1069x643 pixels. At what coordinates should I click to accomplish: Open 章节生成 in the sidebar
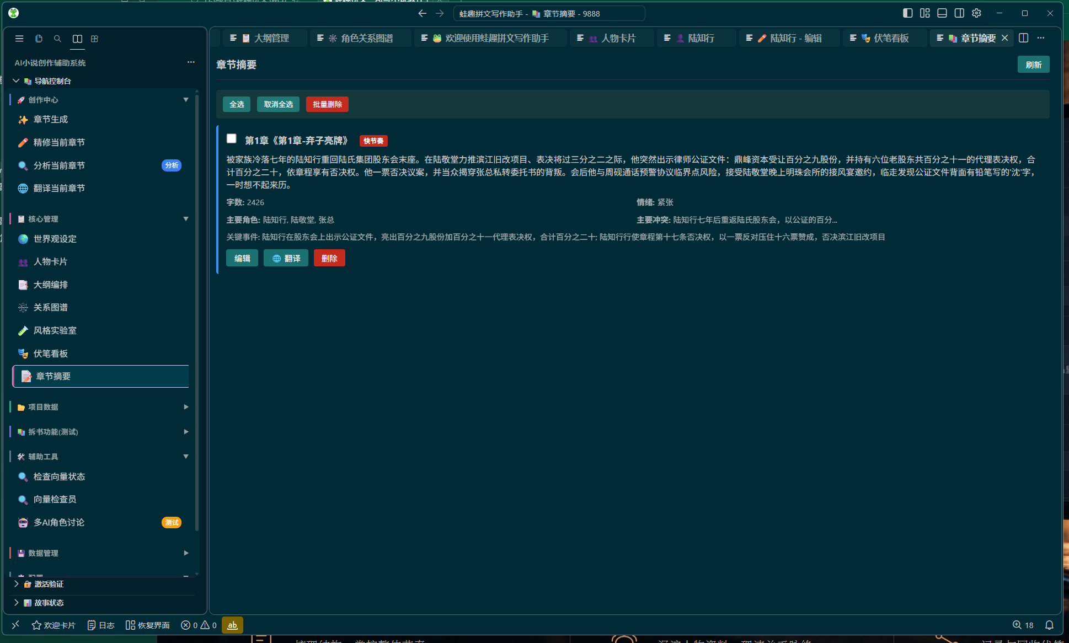pyautogui.click(x=100, y=120)
